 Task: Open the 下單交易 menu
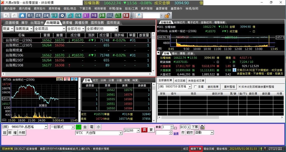pyautogui.click(x=85, y=9)
